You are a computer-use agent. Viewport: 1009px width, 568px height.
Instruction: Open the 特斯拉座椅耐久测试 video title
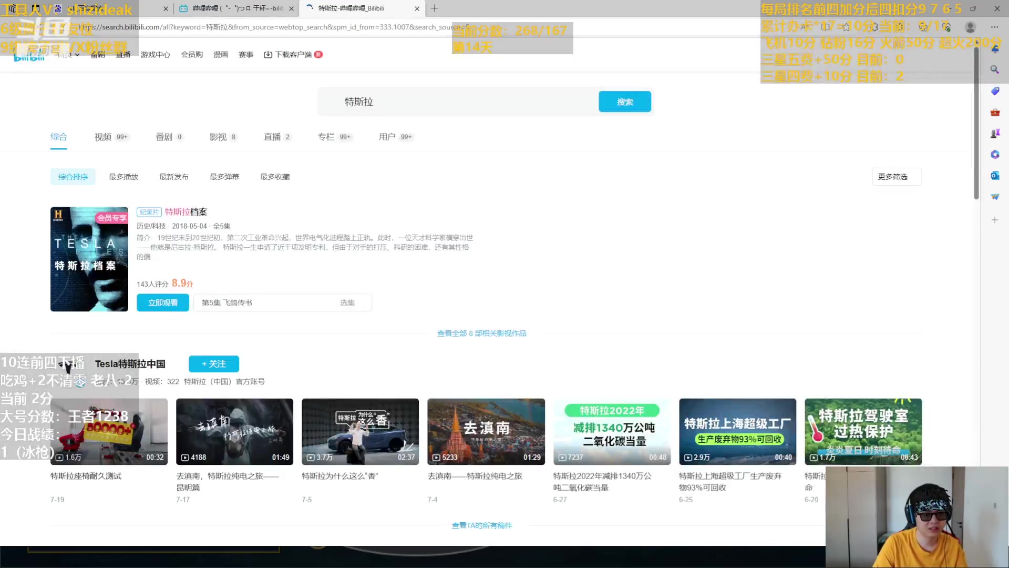86,476
